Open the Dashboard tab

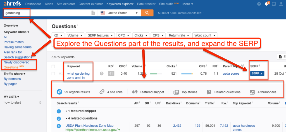click(x=33, y=4)
